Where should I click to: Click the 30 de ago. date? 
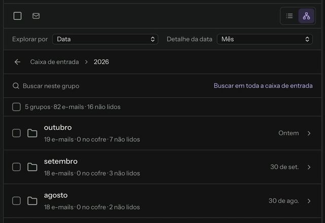pyautogui.click(x=283, y=201)
